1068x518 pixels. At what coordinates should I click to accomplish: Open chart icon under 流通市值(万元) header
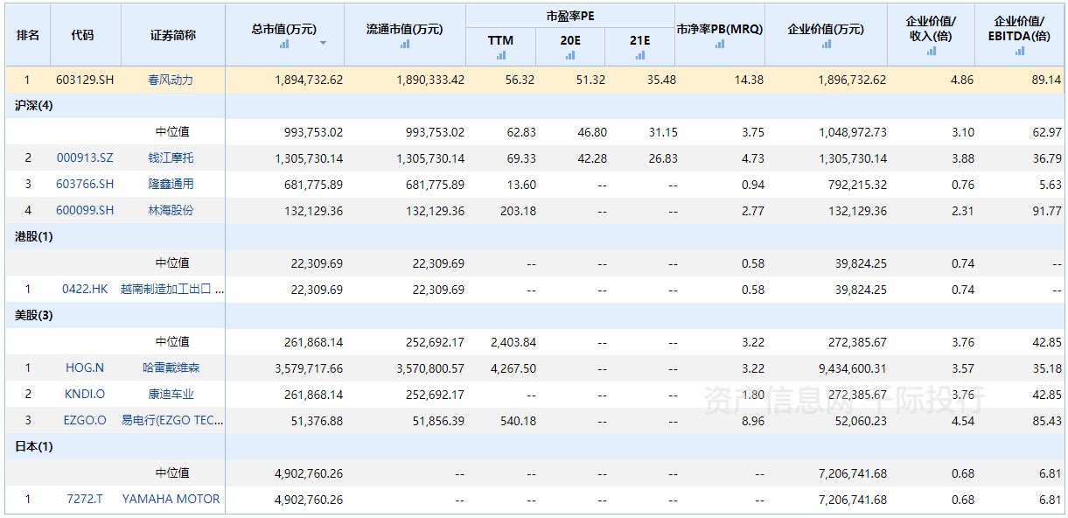pyautogui.click(x=405, y=44)
